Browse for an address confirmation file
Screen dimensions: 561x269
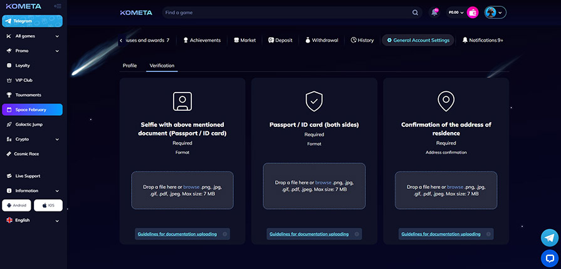point(455,187)
